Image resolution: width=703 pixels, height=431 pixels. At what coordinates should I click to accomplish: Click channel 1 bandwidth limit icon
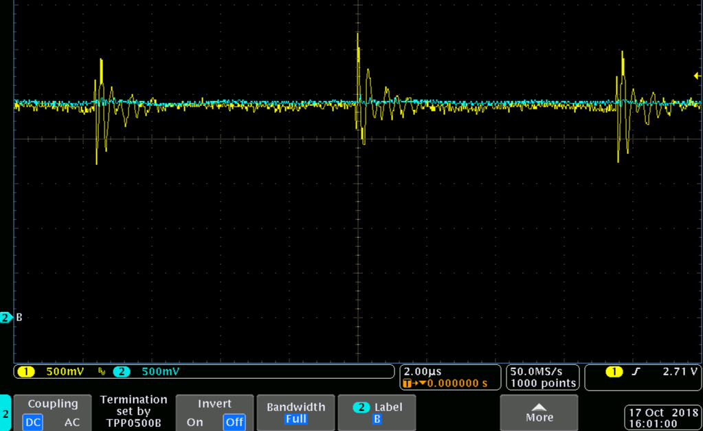102,371
